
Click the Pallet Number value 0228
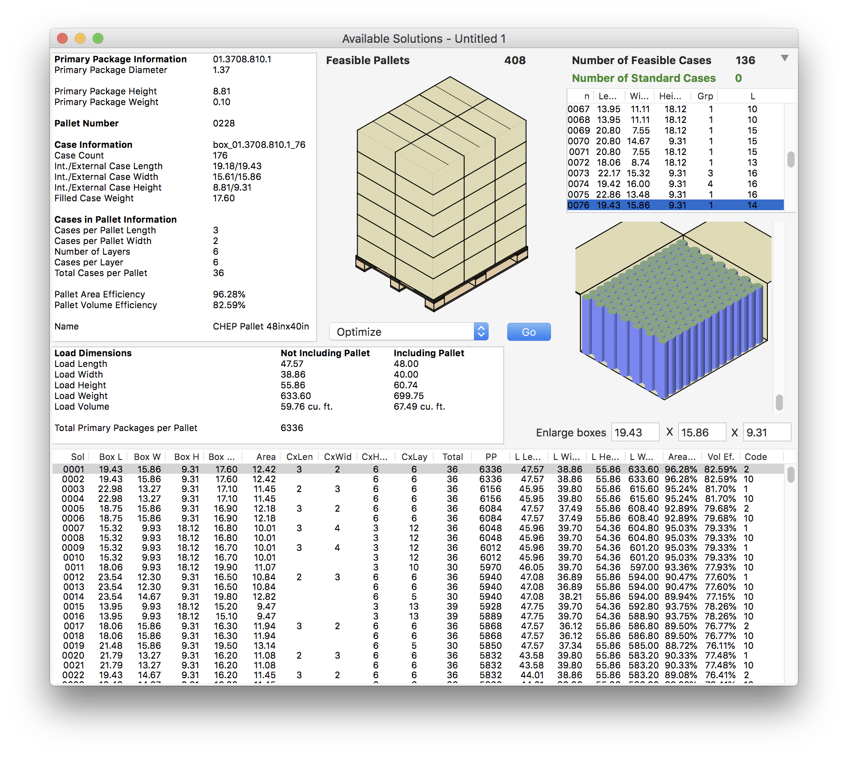224,123
